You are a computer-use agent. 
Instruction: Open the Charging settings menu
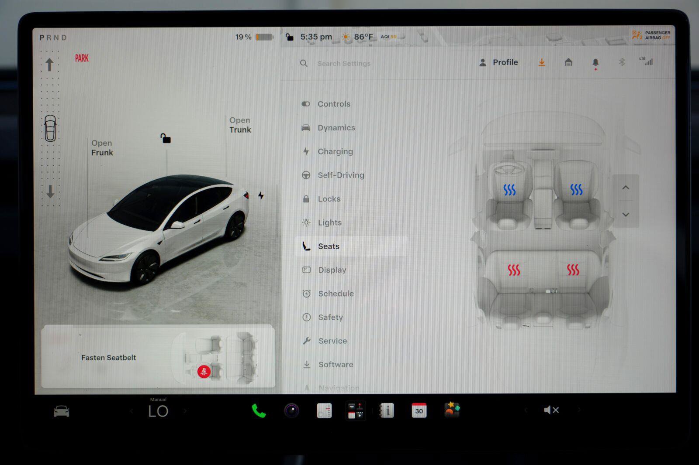(x=327, y=151)
